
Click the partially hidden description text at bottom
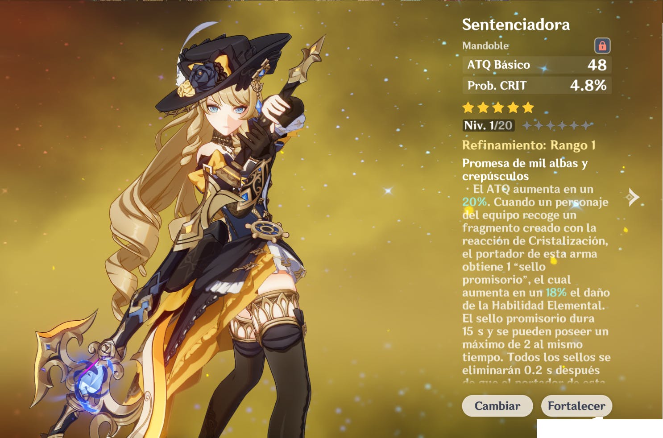(534, 381)
